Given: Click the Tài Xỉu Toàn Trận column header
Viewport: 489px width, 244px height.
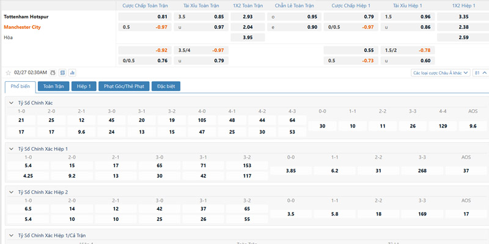Looking at the screenshot, I should tap(201, 5).
